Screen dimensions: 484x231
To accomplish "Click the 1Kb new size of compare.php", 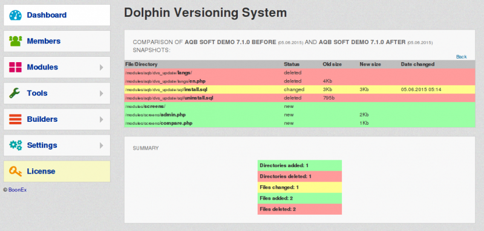I will (364, 123).
